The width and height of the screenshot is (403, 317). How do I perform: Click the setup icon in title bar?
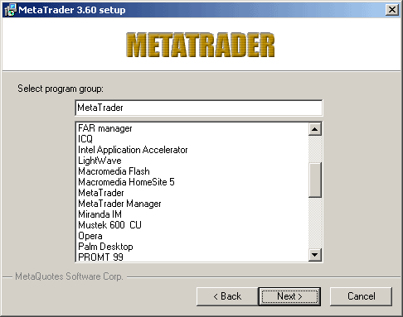(10, 10)
